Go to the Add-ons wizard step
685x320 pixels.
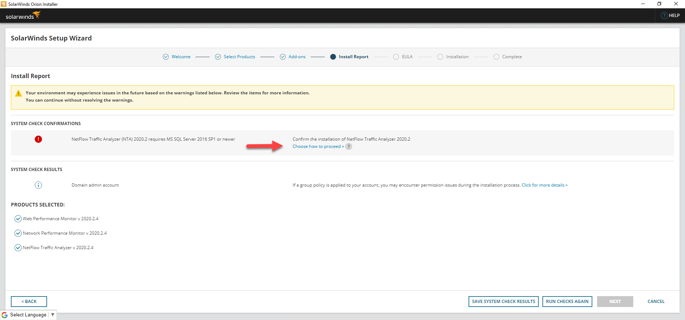(297, 57)
